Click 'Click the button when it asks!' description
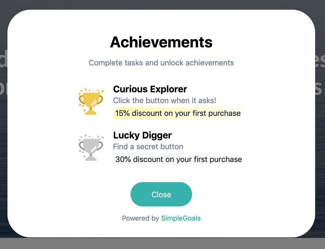This screenshot has height=249, width=325. pyautogui.click(x=164, y=100)
